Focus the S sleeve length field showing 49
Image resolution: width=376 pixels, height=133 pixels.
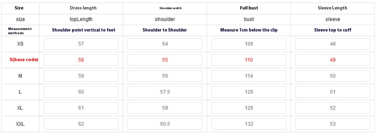tap(332, 60)
